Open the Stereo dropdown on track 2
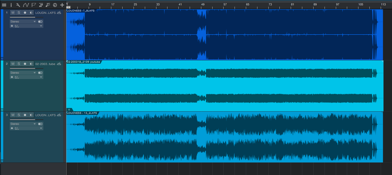392x175 pixels. [23, 73]
